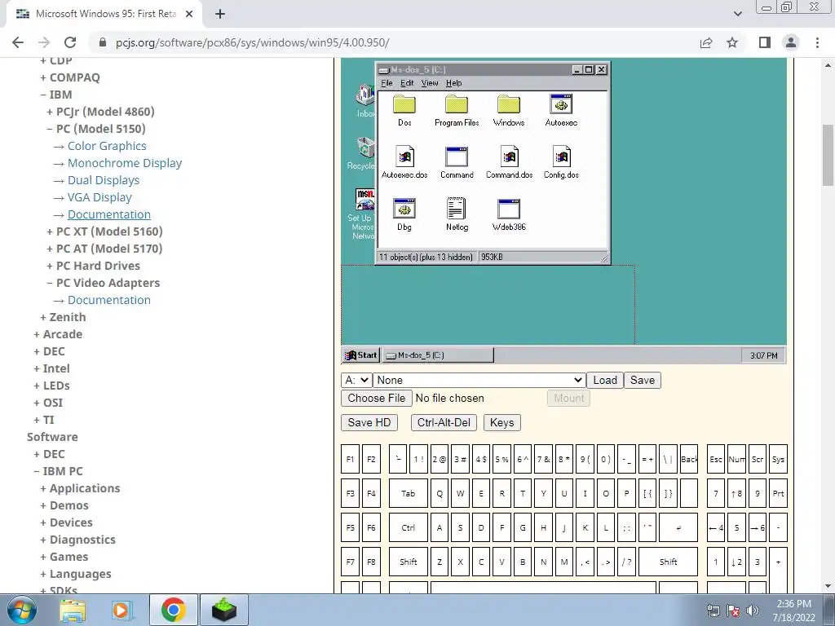This screenshot has width=835, height=626.
Task: Open the A: drive dropdown
Action: click(356, 380)
